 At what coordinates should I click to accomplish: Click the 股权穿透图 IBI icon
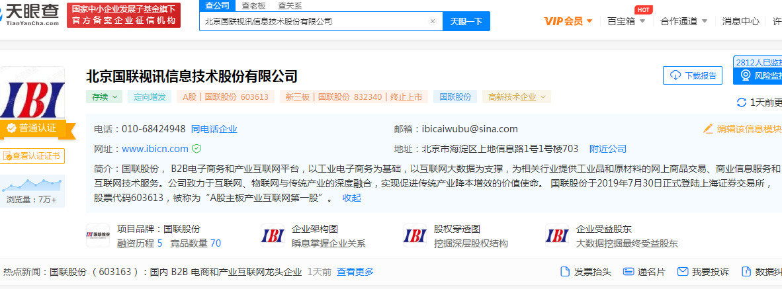(415, 235)
